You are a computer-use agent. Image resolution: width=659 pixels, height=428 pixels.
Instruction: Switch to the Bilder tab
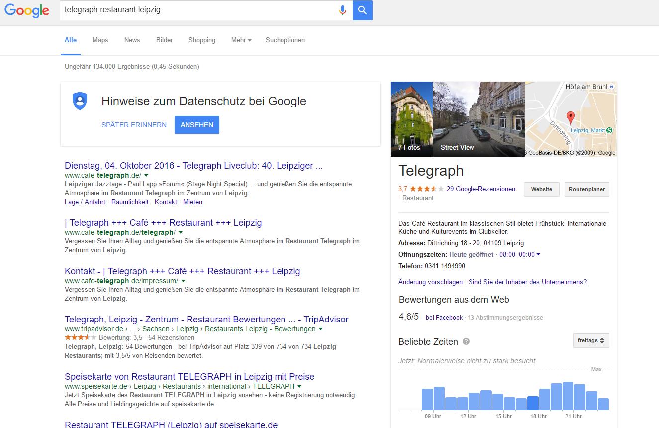(x=164, y=40)
